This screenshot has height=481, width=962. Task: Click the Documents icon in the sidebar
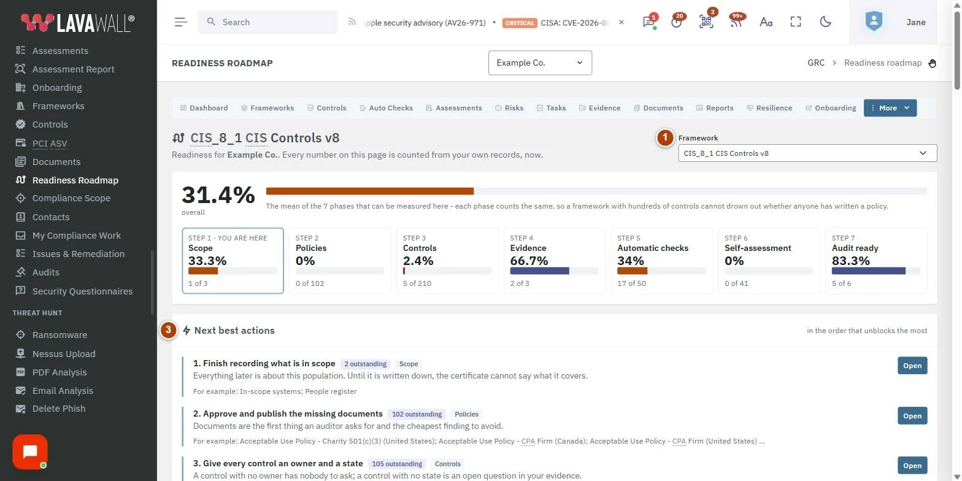pyautogui.click(x=21, y=161)
